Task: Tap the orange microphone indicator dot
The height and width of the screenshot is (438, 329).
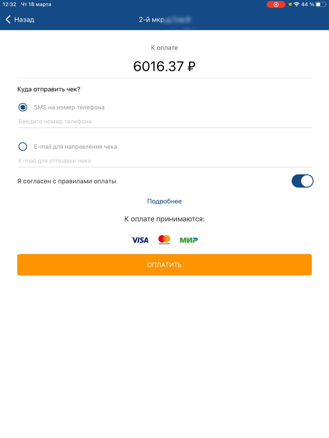Action: pos(290,4)
